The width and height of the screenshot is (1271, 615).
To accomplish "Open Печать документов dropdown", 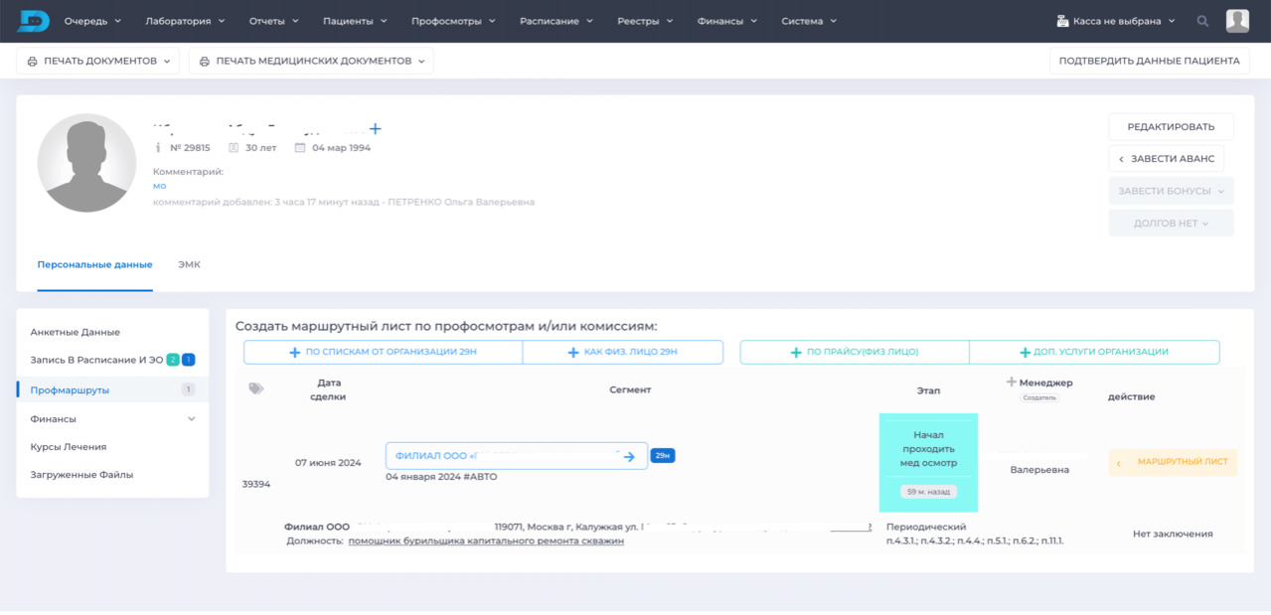I will click(98, 61).
